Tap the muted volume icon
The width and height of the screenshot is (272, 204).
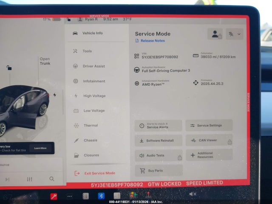tap(193, 194)
